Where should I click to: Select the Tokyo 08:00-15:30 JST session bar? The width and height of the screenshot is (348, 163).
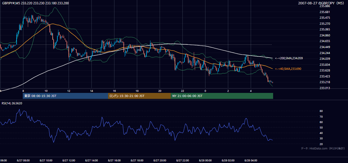click(x=65, y=96)
